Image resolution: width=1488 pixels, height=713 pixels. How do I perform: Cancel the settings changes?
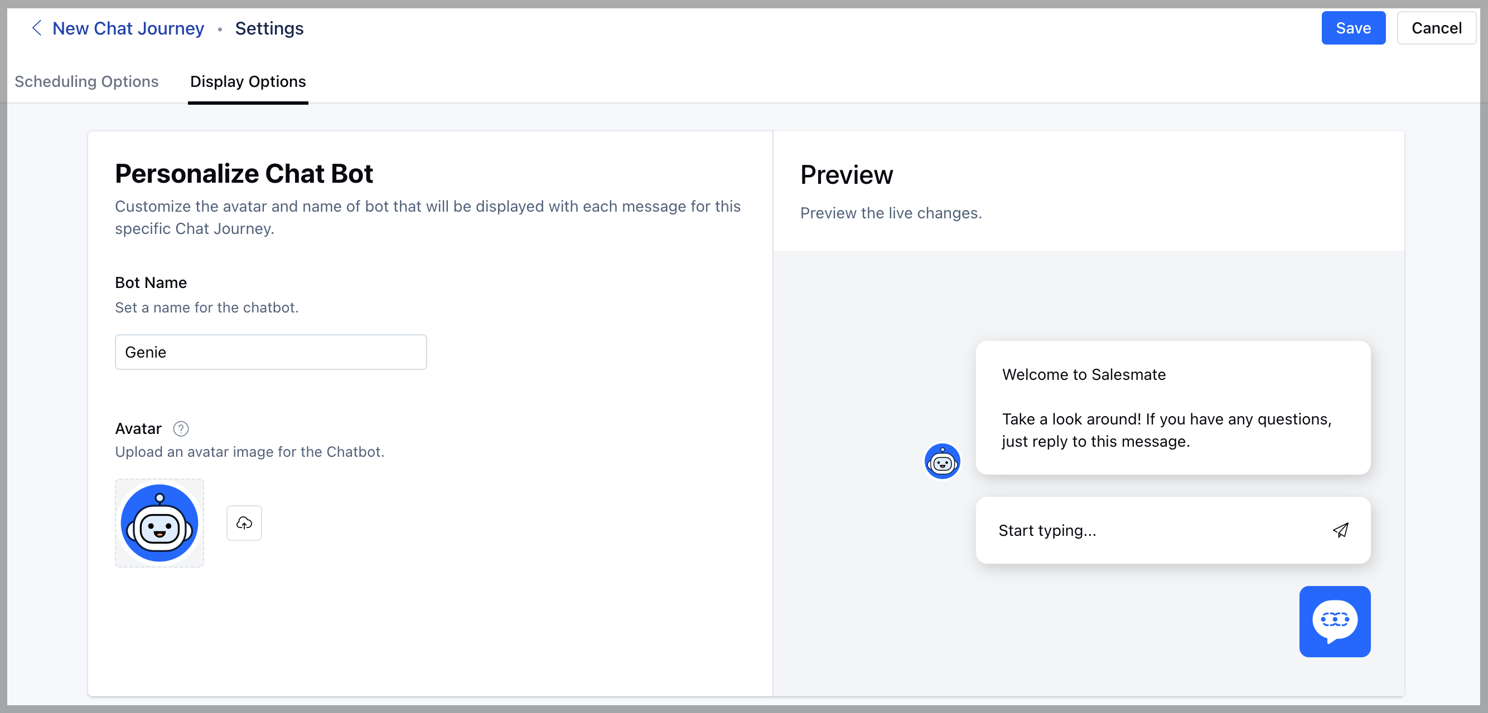click(1436, 28)
